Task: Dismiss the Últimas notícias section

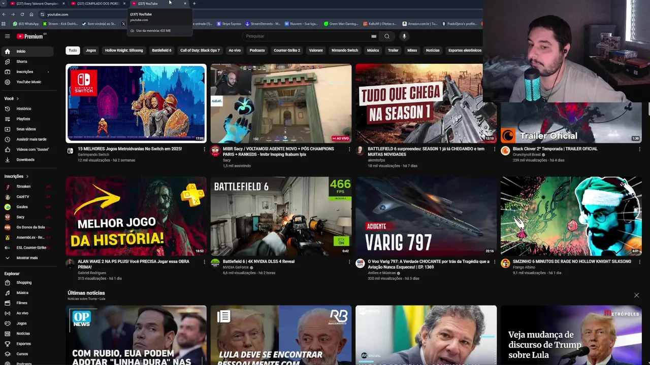Action: (636, 295)
